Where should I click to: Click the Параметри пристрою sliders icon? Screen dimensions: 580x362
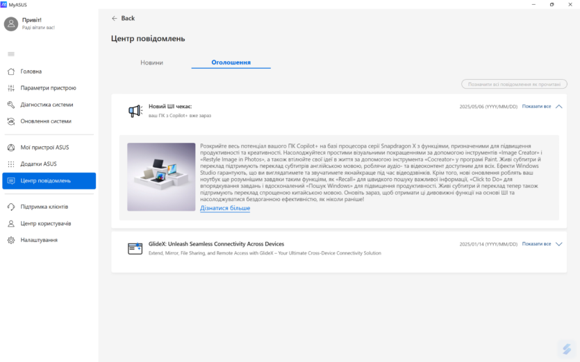[11, 88]
